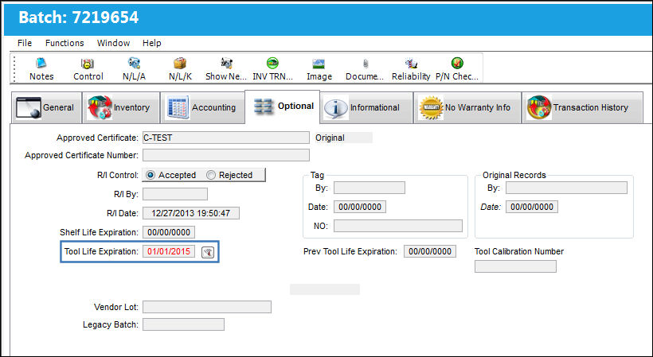Screen dimensions: 653x357
Task: Open the INV TRN... toolbar icon
Action: click(272, 69)
